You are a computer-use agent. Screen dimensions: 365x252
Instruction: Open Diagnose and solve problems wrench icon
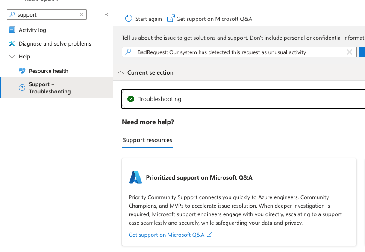(x=12, y=43)
